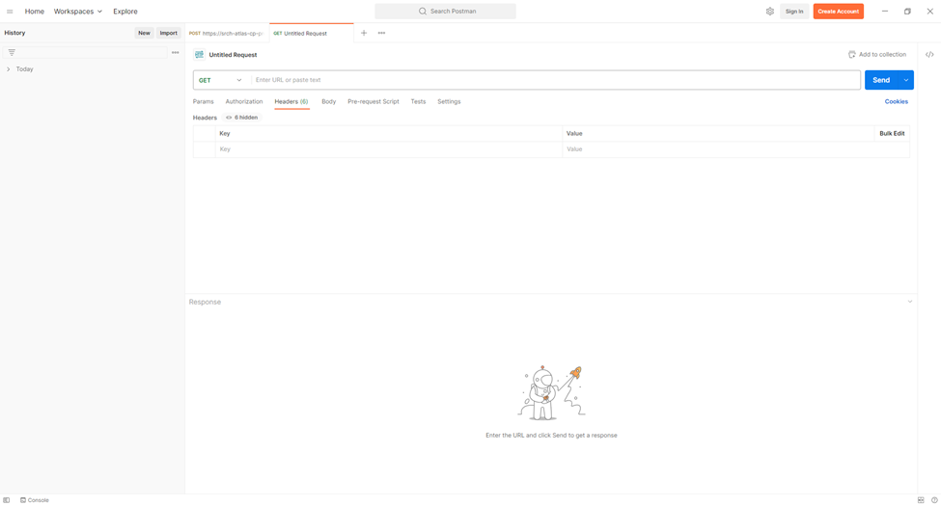Open the help icon in status bar
Viewport: 941px width, 506px height.
click(x=934, y=500)
